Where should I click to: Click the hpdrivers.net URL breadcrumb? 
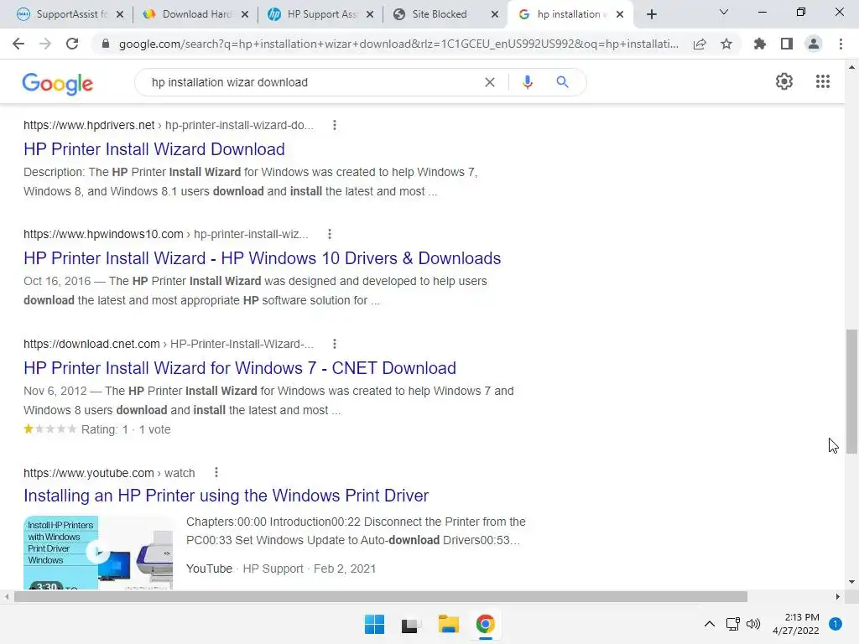tap(168, 126)
